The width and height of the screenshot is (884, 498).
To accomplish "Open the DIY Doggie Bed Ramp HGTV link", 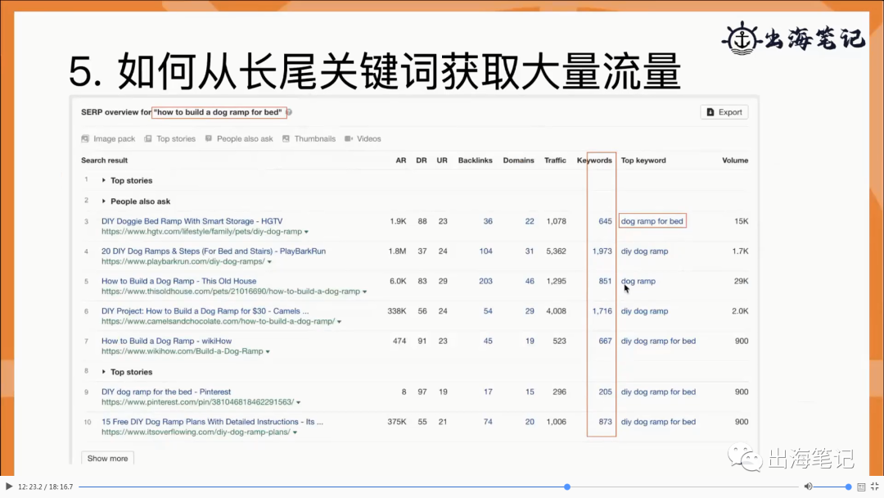I will (192, 221).
